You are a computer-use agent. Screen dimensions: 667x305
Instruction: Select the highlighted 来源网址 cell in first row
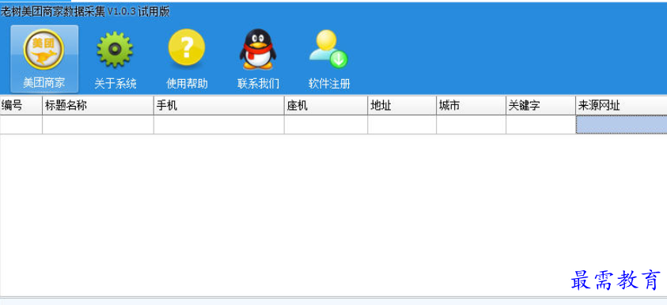click(x=621, y=125)
